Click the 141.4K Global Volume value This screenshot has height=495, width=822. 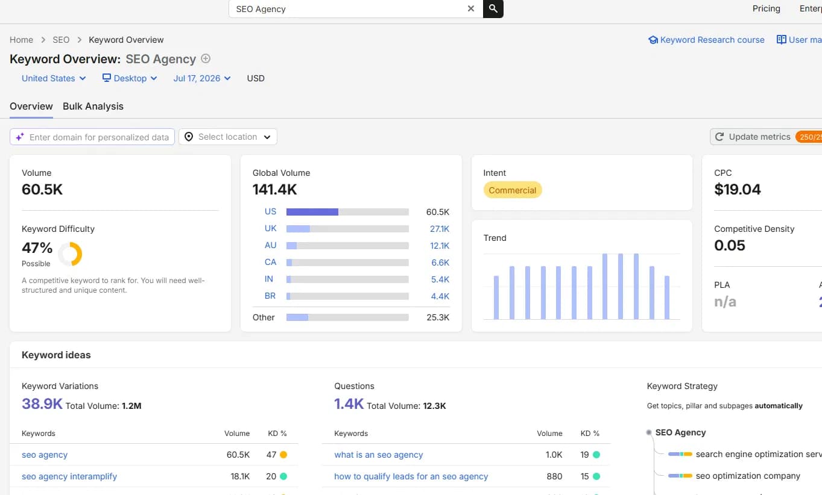click(275, 190)
